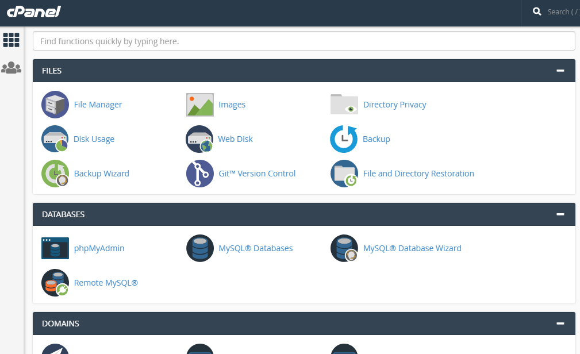
Task: Open File and Directory Restoration link
Action: 418,174
